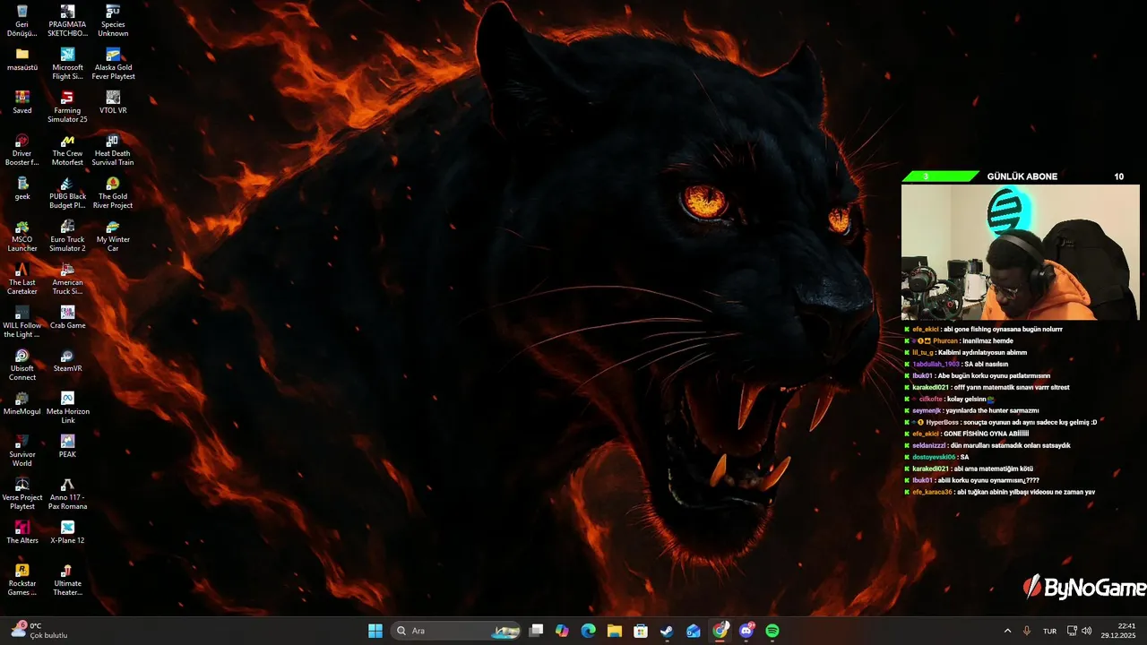Select the Rockstar Games Launcher shortcut
The width and height of the screenshot is (1147, 645).
point(22,580)
